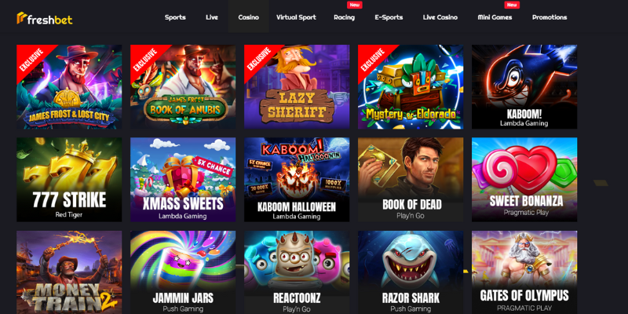Play the Lazy Sheriff slot

pyautogui.click(x=297, y=87)
